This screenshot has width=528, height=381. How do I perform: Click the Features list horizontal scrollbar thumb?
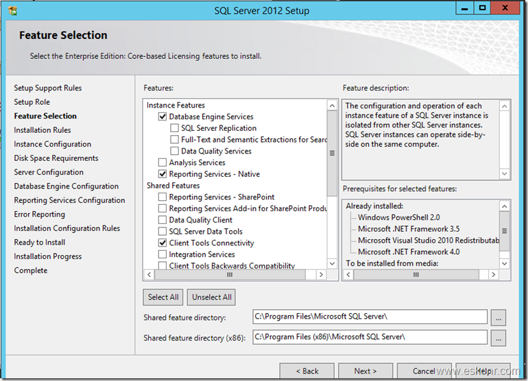coord(230,275)
